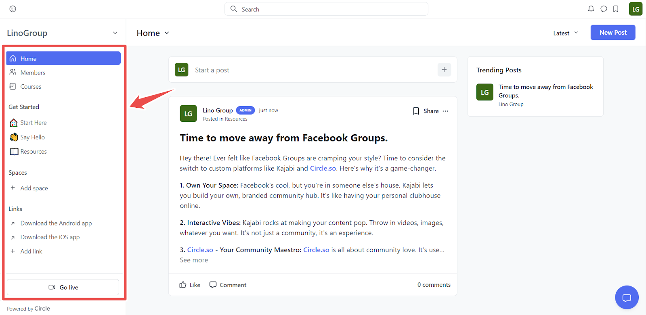Image resolution: width=646 pixels, height=315 pixels.
Task: Click into the Search field
Action: pos(326,9)
